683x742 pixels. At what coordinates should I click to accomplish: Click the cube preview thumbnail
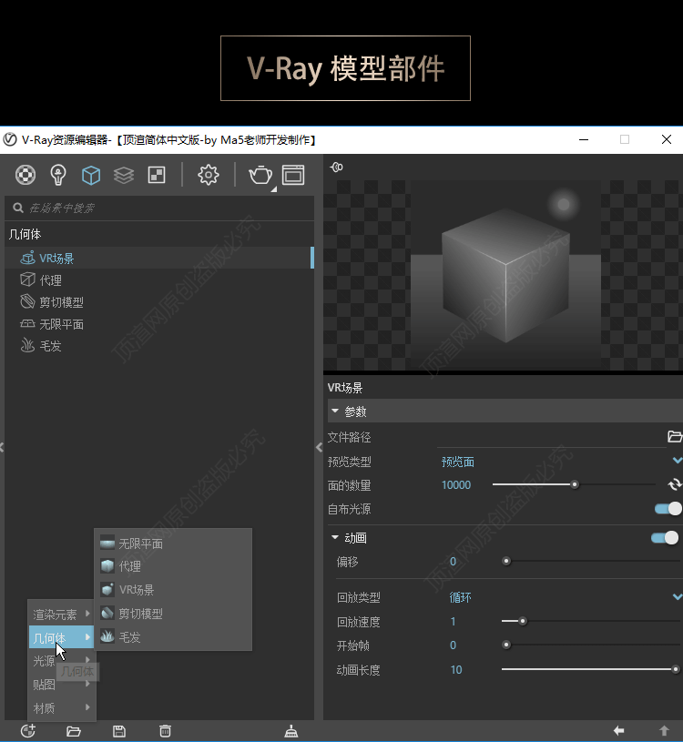(505, 276)
